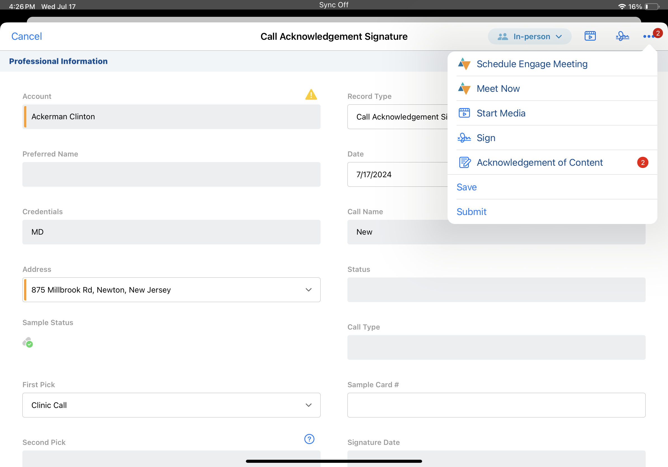
Task: Tap the help icon next to Second Pick
Action: click(309, 439)
